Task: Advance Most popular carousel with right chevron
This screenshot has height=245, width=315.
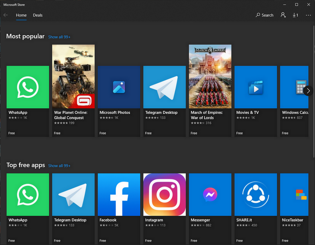Action: click(308, 91)
